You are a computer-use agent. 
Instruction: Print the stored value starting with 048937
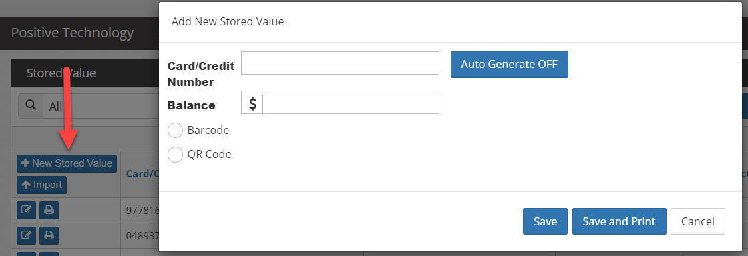coord(49,235)
